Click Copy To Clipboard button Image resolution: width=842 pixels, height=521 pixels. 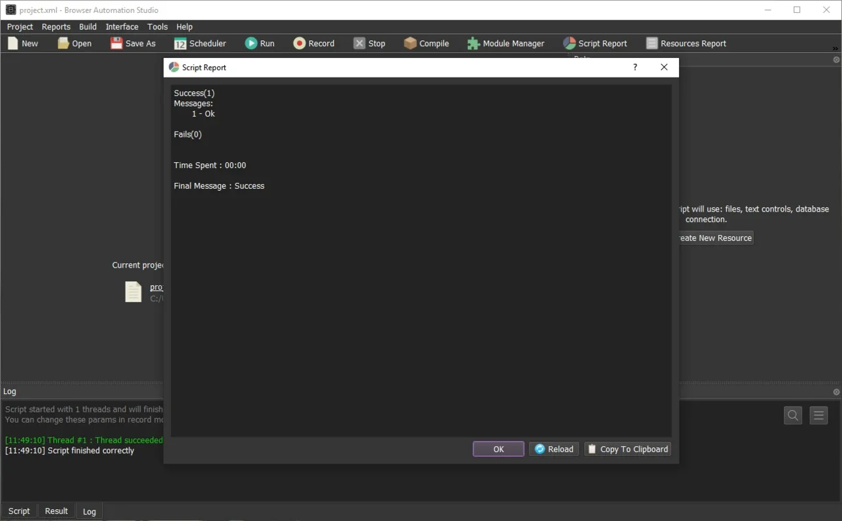(x=628, y=449)
